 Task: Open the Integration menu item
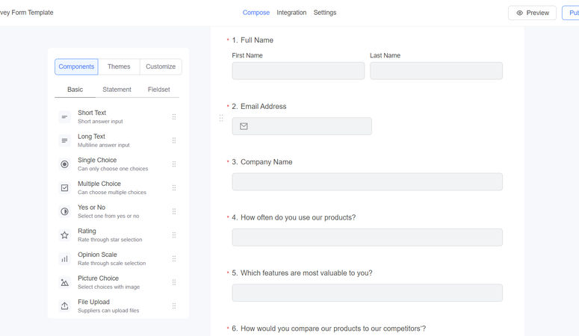pyautogui.click(x=291, y=13)
